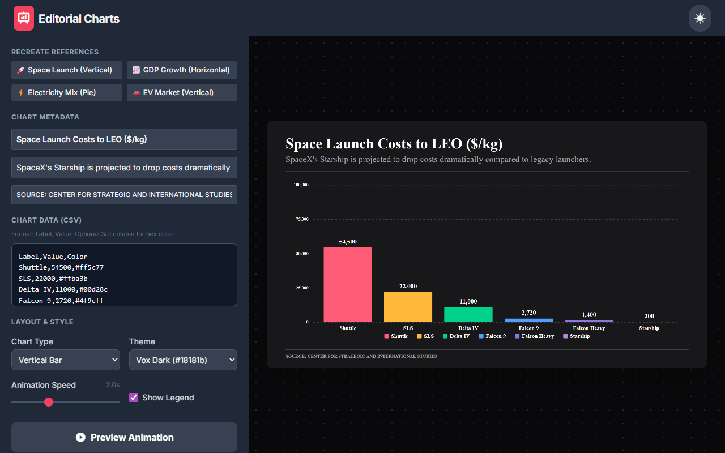Click inside the Chart Data CSV textarea
The height and width of the screenshot is (453, 725).
[124, 275]
